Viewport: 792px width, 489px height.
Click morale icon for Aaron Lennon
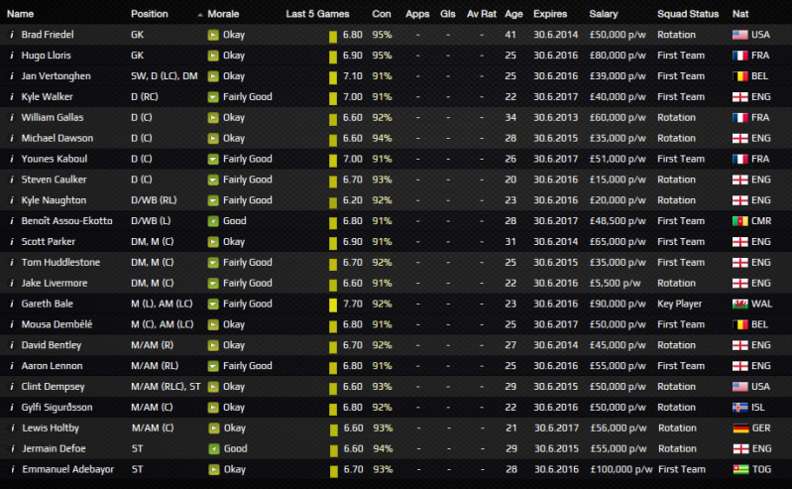pos(213,366)
